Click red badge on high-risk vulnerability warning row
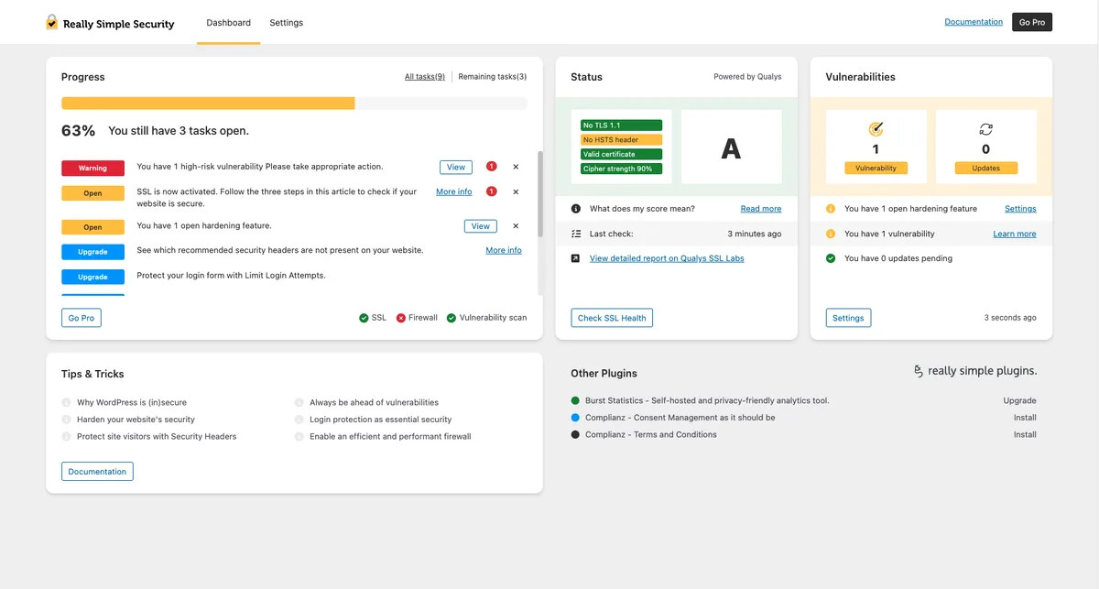 (492, 167)
